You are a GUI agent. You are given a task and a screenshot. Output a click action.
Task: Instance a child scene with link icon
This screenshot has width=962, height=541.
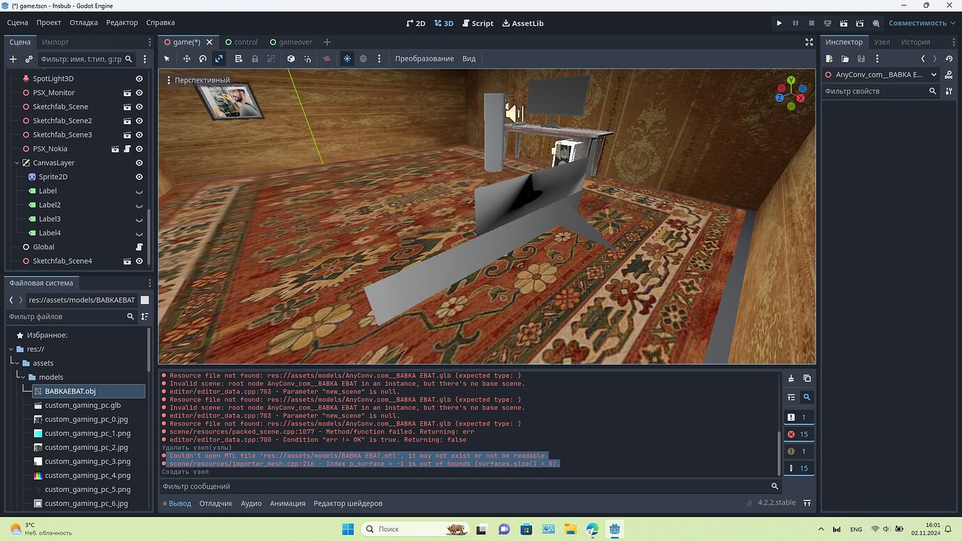(29, 59)
